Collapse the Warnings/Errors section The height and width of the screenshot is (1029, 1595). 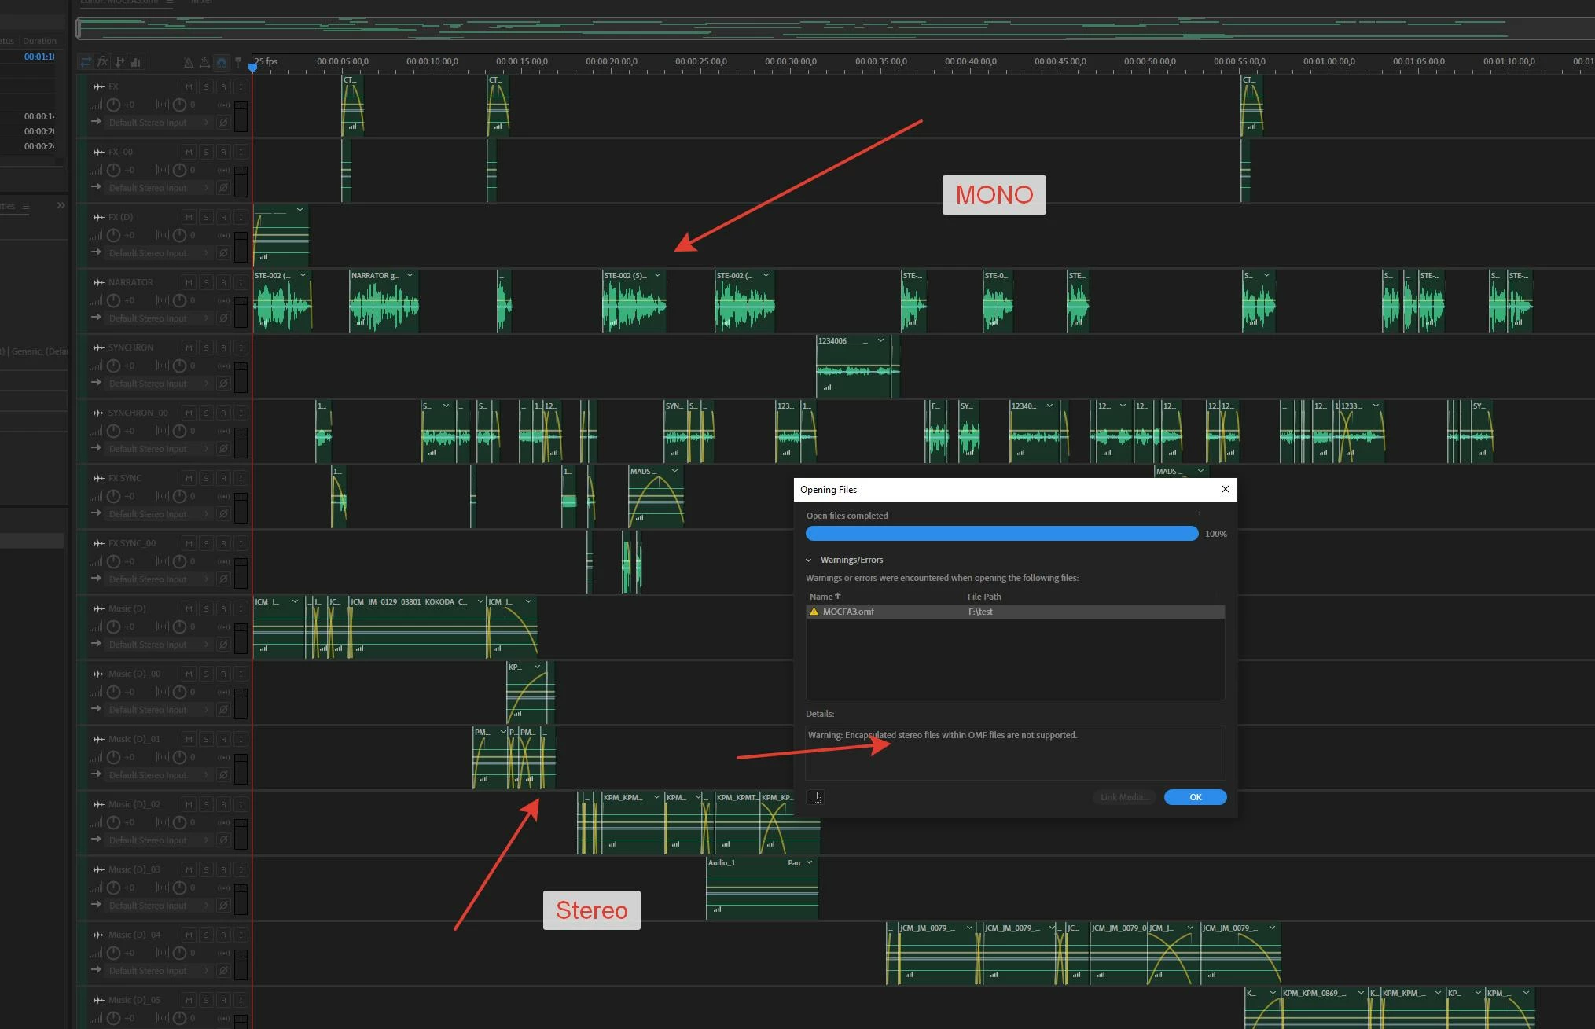coord(809,560)
